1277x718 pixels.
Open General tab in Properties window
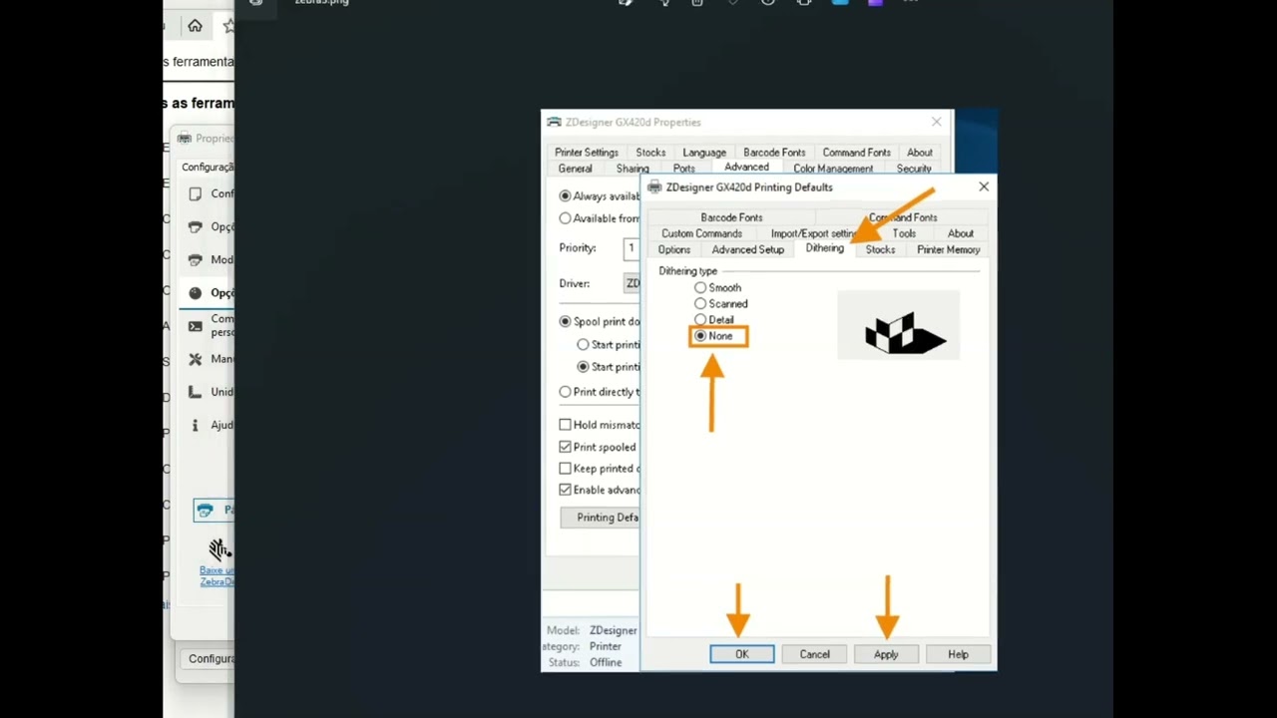[575, 169]
